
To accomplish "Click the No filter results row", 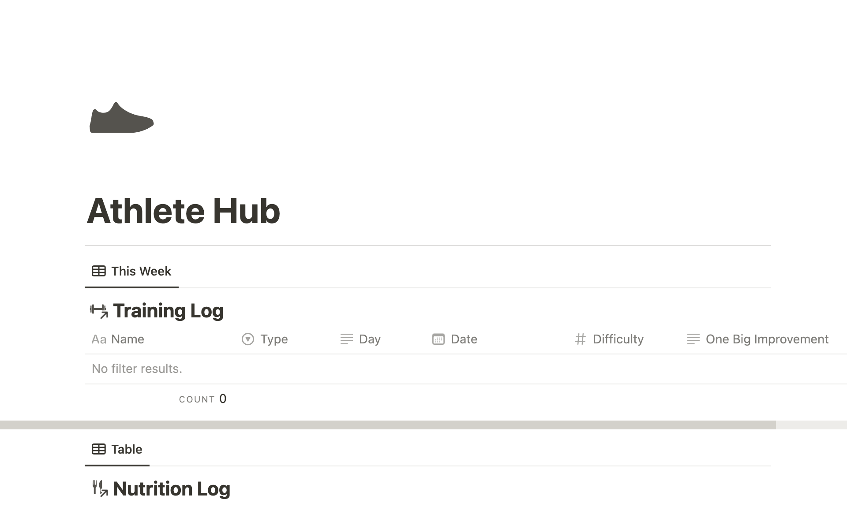I will 137,369.
